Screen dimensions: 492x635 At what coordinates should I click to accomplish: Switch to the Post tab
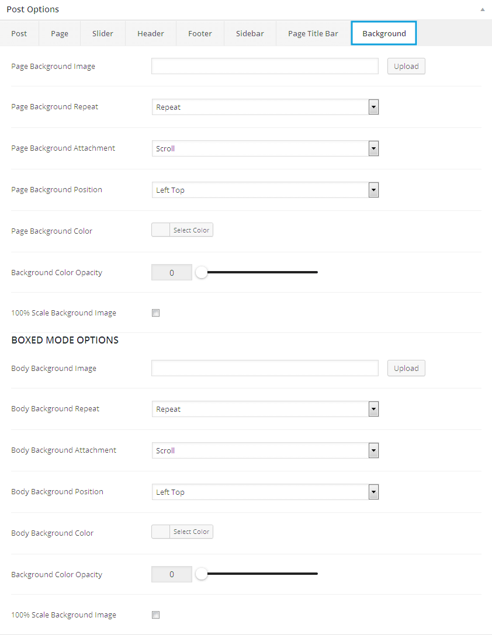click(19, 34)
